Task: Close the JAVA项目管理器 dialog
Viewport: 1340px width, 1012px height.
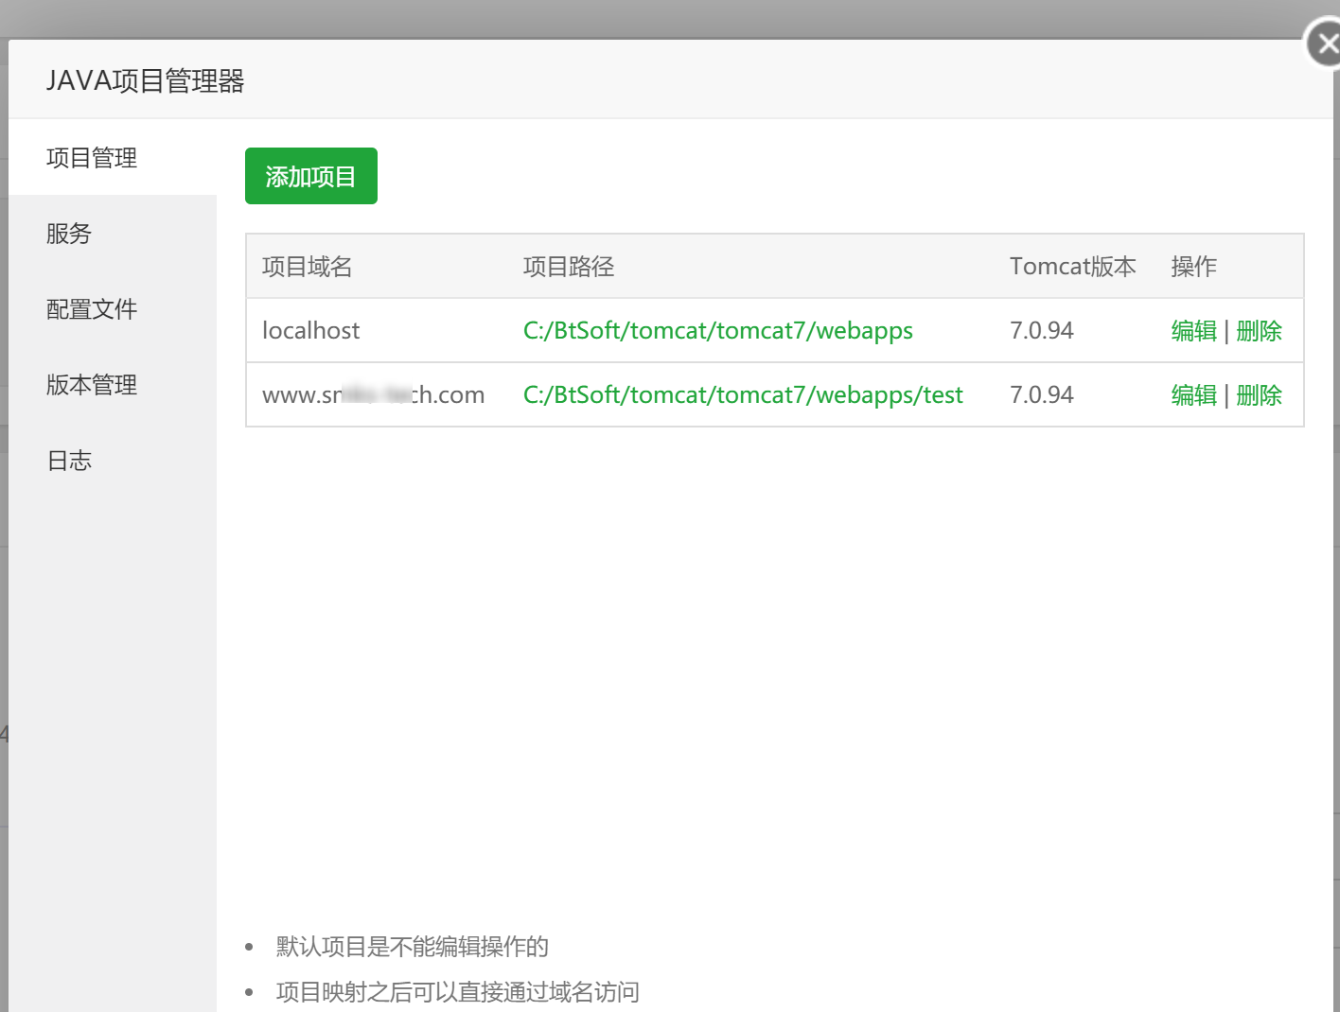Action: [1326, 44]
